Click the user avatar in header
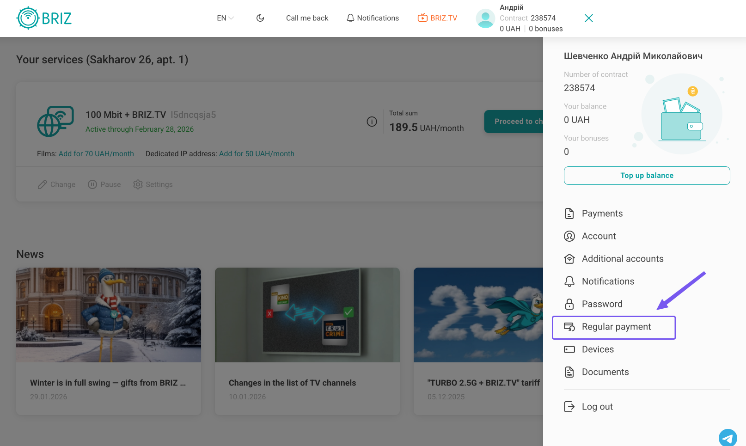Image resolution: width=746 pixels, height=446 pixels. [x=485, y=18]
